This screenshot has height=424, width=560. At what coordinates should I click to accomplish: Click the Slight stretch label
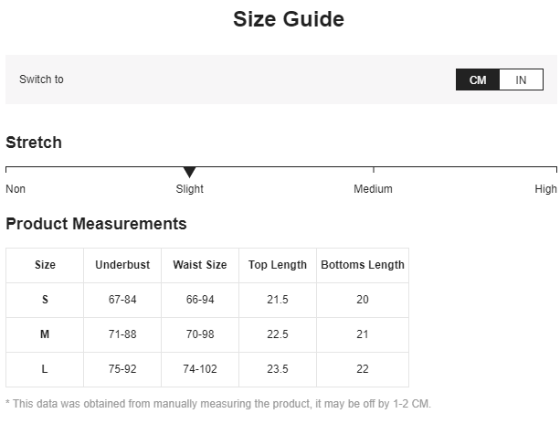point(190,189)
